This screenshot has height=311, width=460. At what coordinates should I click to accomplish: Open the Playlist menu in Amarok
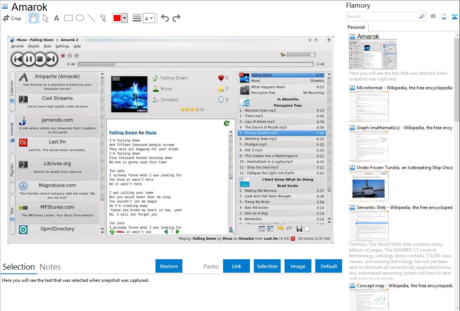[33, 46]
